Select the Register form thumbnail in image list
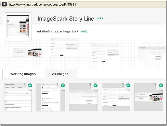 point(116,97)
